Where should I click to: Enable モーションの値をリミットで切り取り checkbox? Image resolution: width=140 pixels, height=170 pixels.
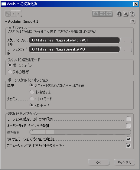tap(128, 119)
